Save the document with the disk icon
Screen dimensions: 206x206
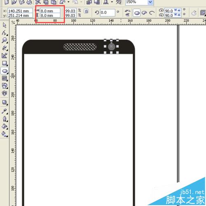point(21,2)
